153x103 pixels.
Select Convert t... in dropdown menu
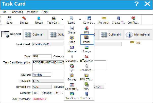pyautogui.click(x=72, y=87)
